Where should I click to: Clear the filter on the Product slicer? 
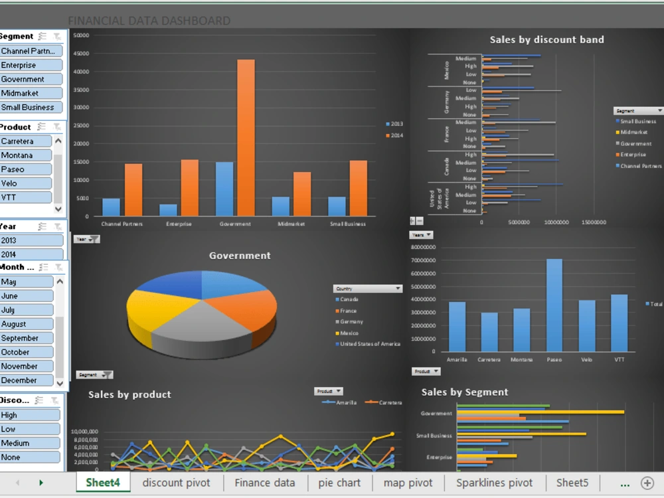click(x=56, y=127)
